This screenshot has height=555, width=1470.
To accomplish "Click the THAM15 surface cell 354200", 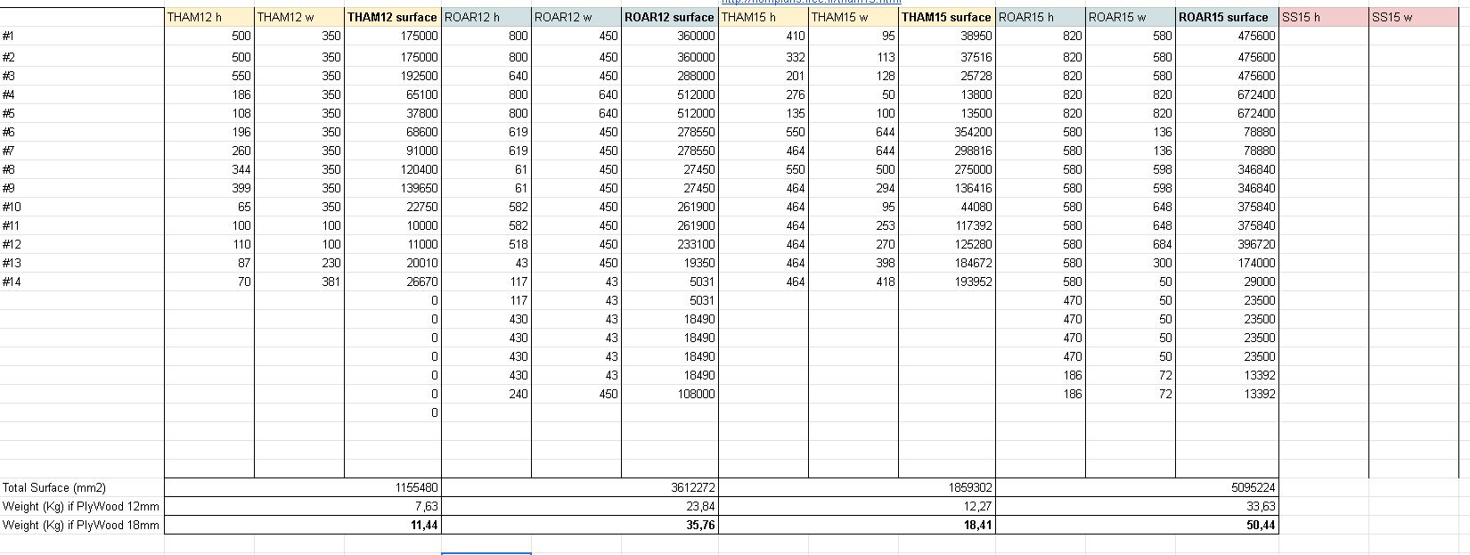I will 947,132.
